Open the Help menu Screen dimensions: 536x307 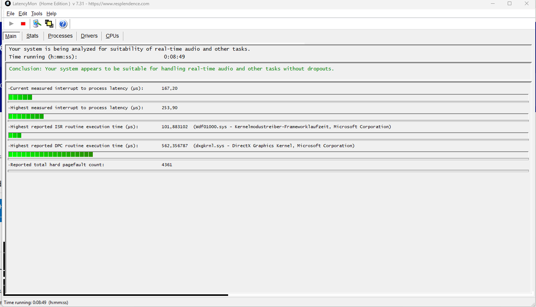[51, 14]
